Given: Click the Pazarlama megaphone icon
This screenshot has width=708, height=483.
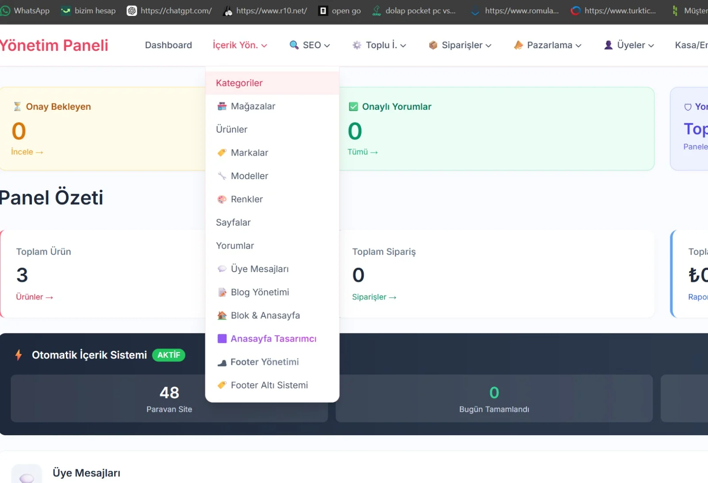Looking at the screenshot, I should (x=518, y=45).
